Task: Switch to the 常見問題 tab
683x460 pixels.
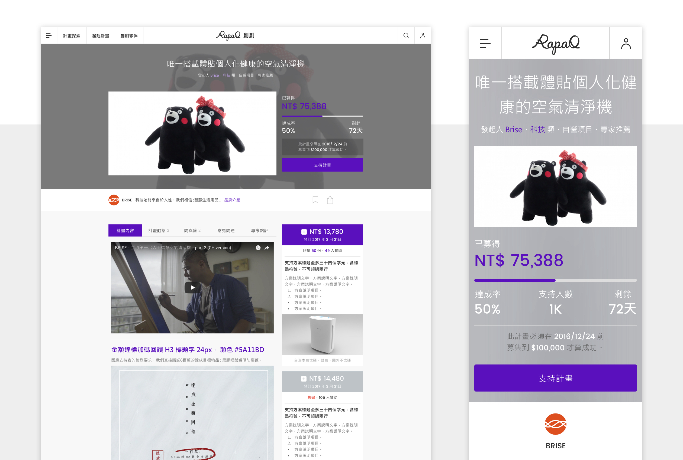Action: [226, 230]
